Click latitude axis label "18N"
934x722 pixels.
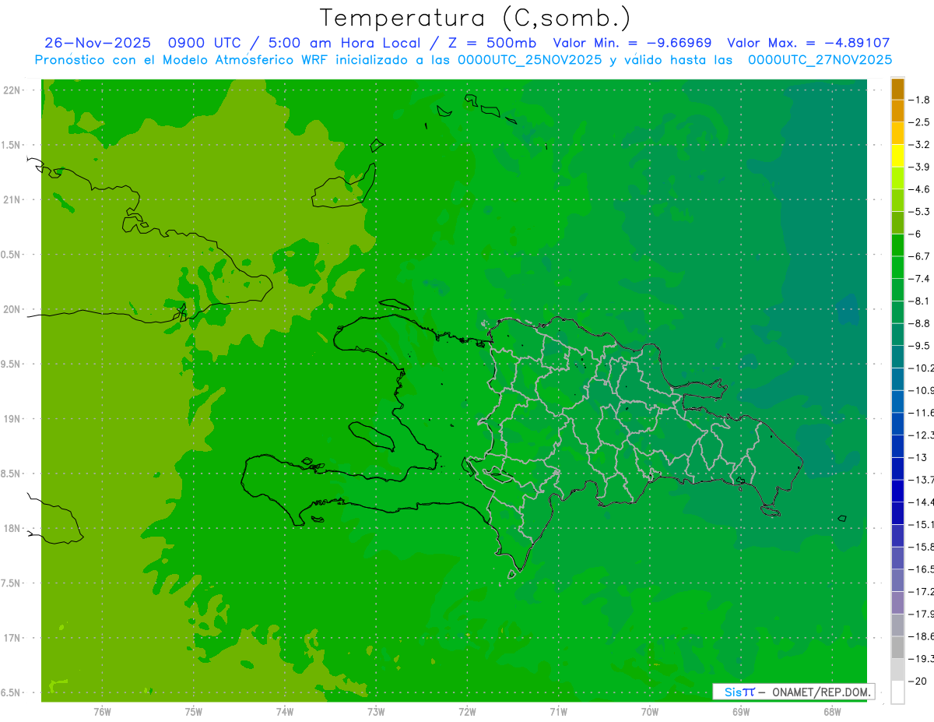[x=12, y=529]
